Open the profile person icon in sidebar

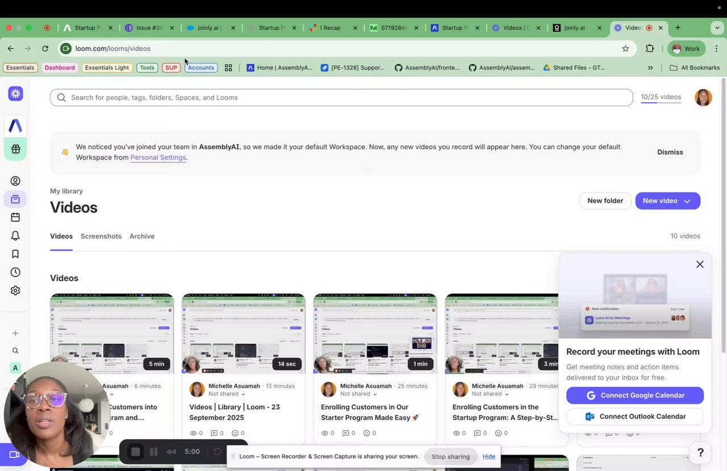click(x=15, y=181)
